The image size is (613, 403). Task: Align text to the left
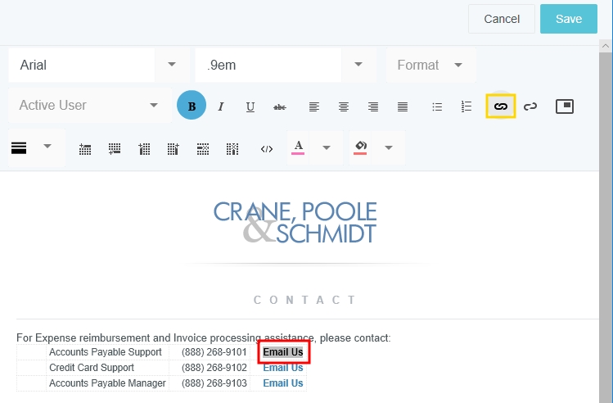314,106
